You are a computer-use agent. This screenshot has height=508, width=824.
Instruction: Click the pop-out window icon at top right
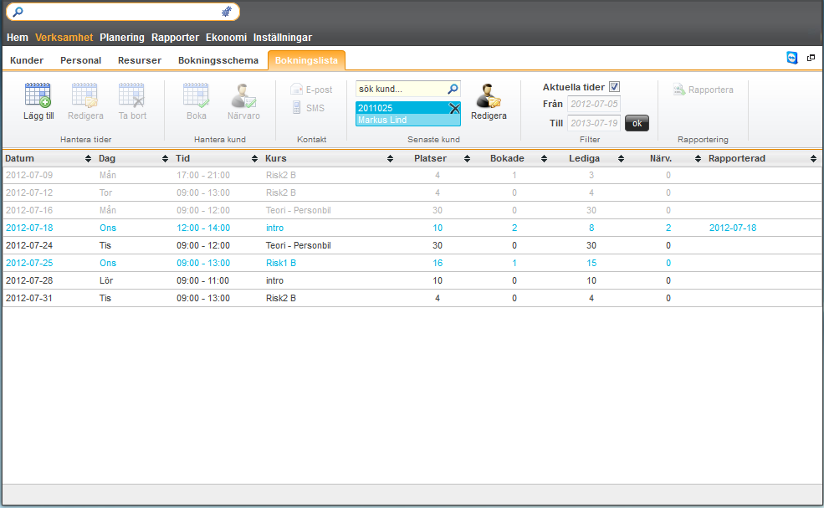(x=811, y=58)
